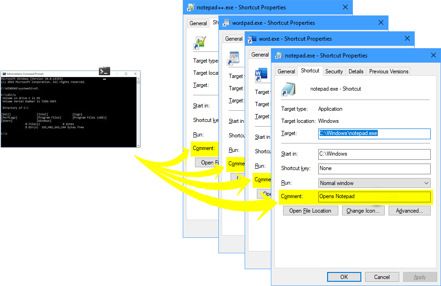Click the Comment field reading Opens Notepad
This screenshot has width=441, height=286.
[x=374, y=197]
